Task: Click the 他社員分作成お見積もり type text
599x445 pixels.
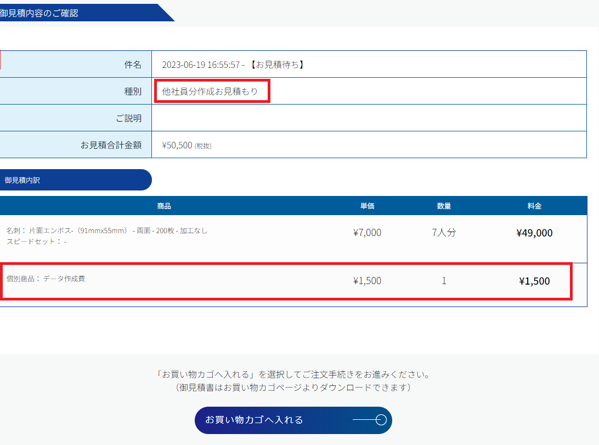Action: pos(210,91)
